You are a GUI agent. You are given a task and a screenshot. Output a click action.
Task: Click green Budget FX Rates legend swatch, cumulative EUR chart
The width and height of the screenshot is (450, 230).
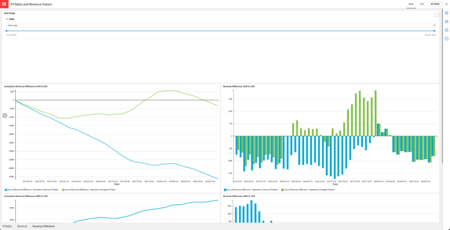[x=64, y=190]
